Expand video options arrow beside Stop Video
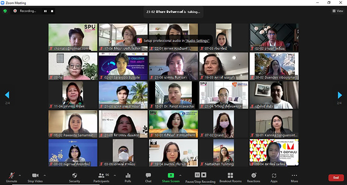Screen dimensions: 347x185 [x=45, y=176]
